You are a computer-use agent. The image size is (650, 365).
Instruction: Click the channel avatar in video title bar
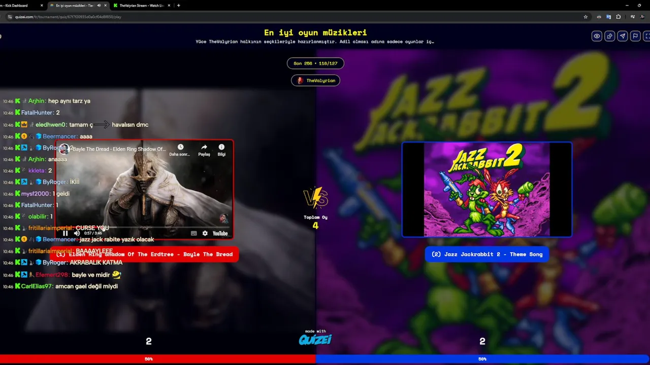coord(64,149)
